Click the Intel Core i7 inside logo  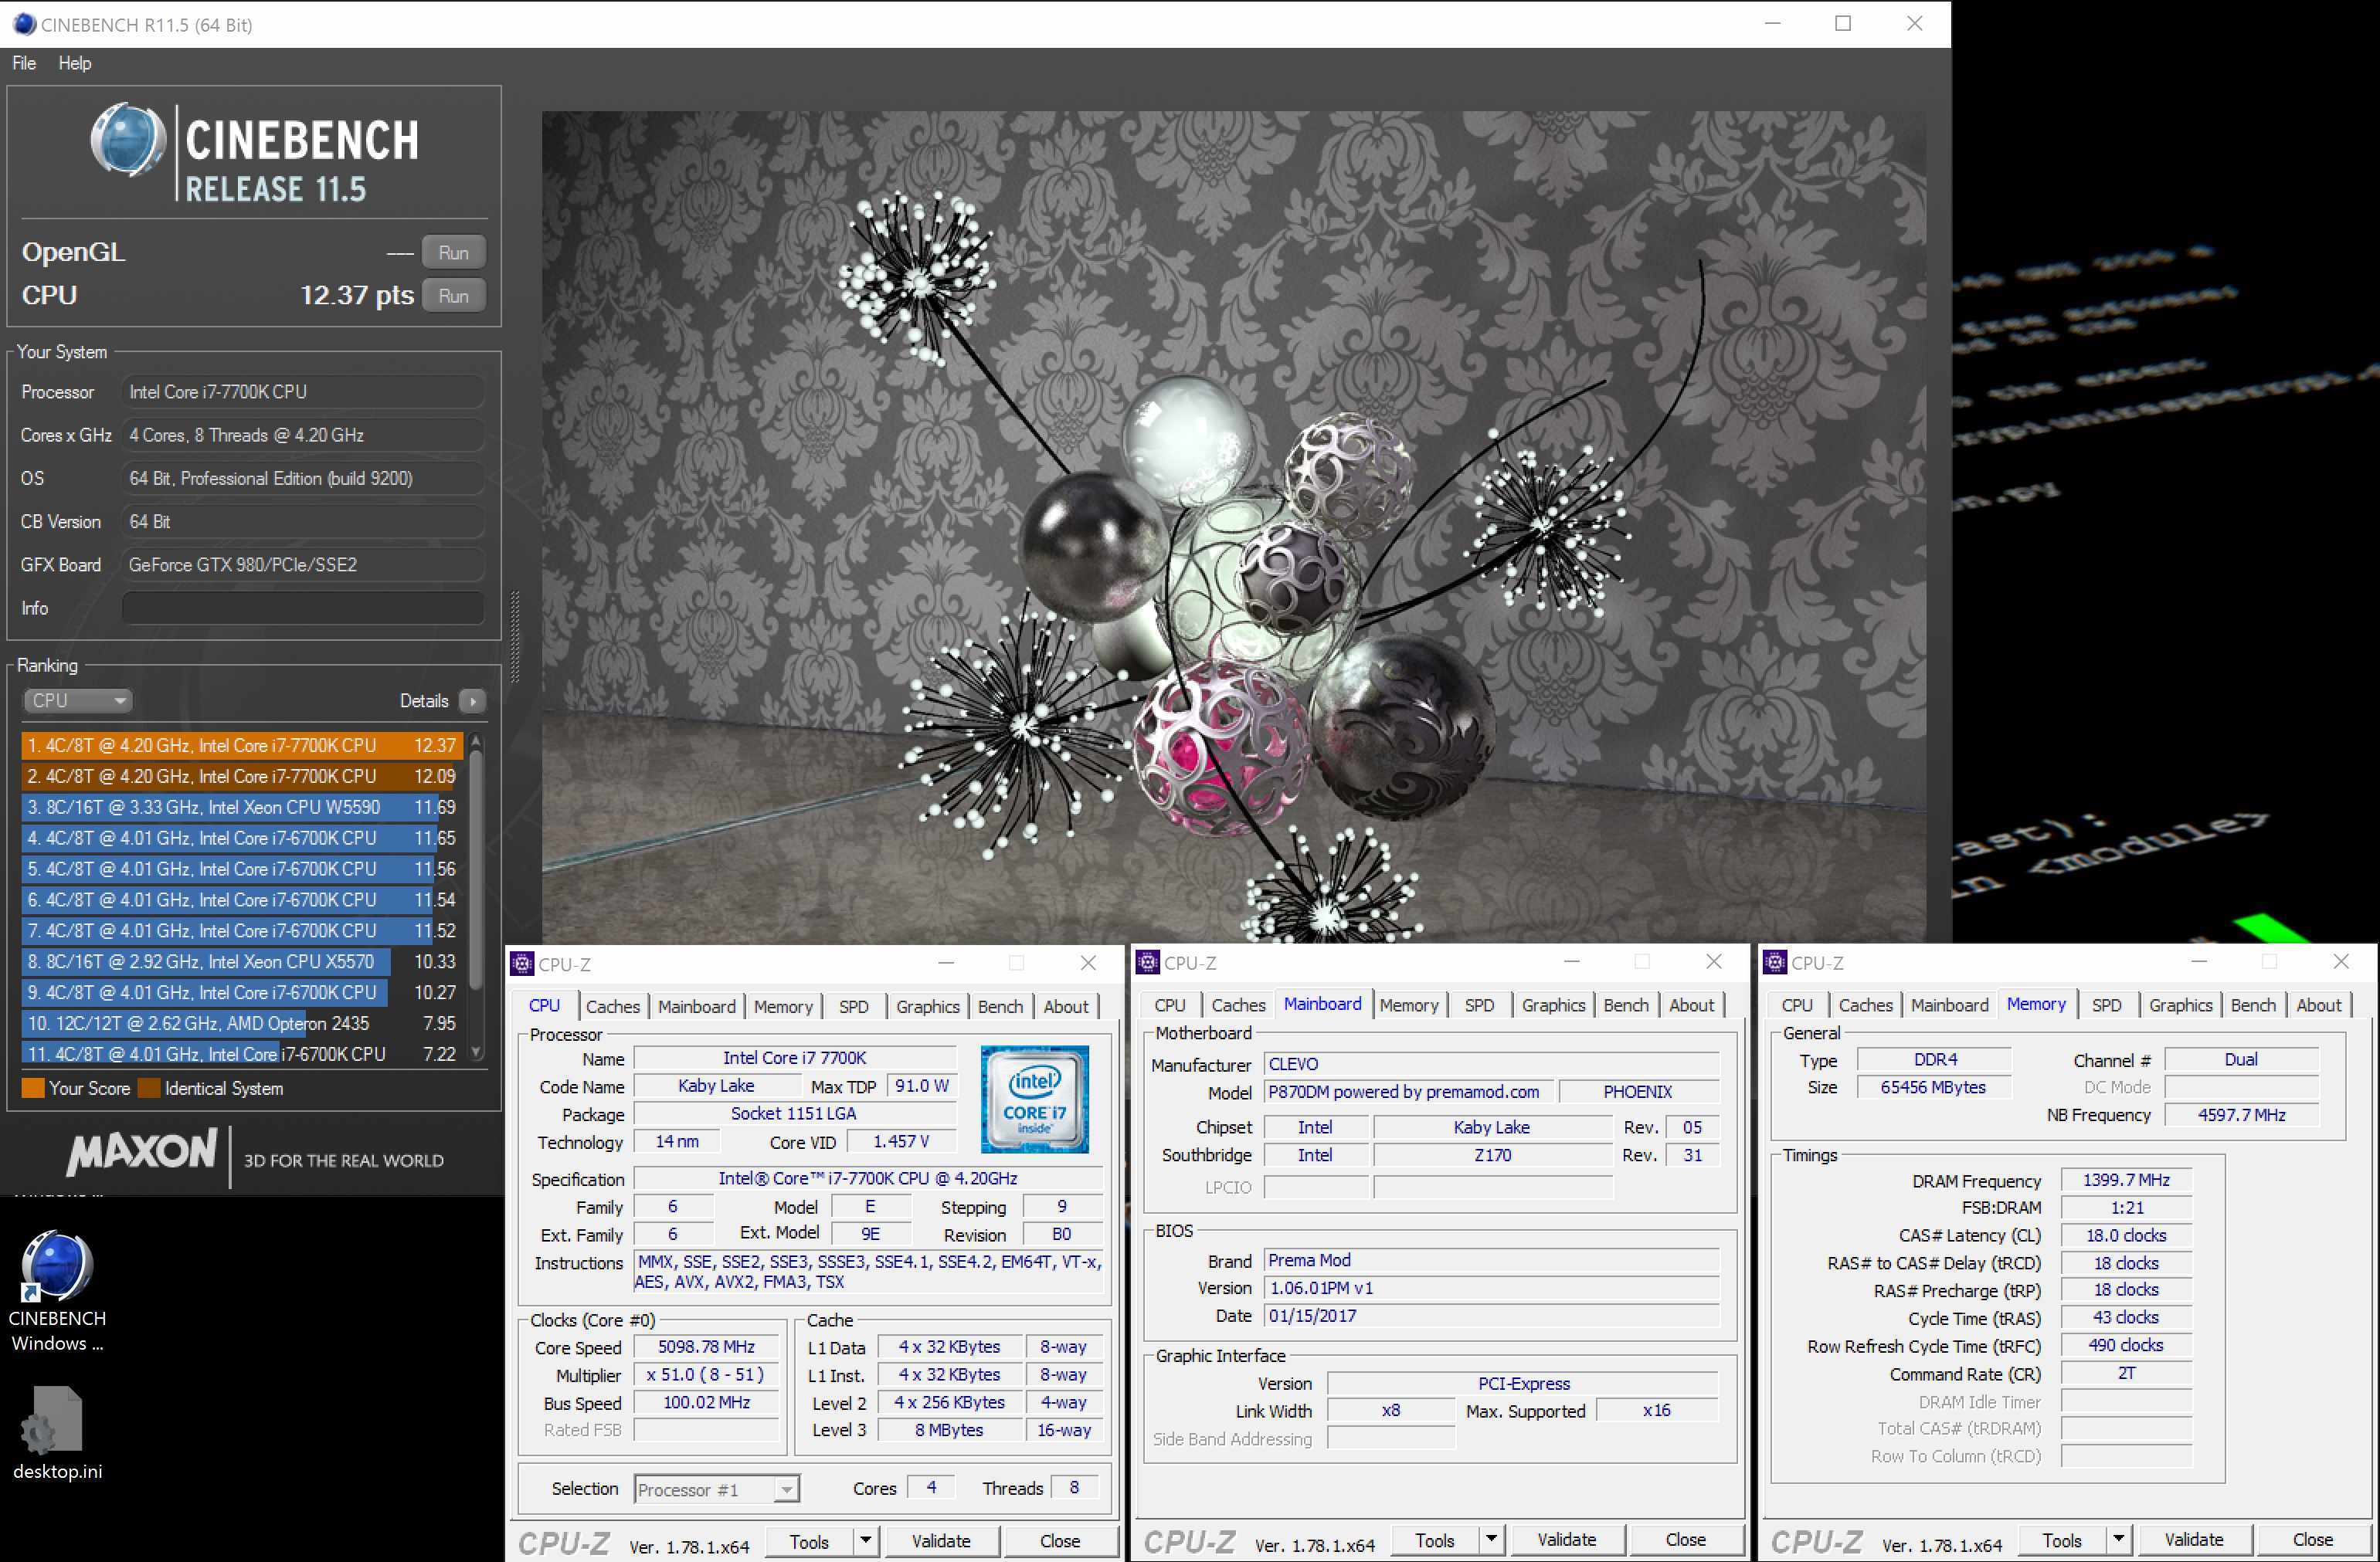pyautogui.click(x=1034, y=1099)
